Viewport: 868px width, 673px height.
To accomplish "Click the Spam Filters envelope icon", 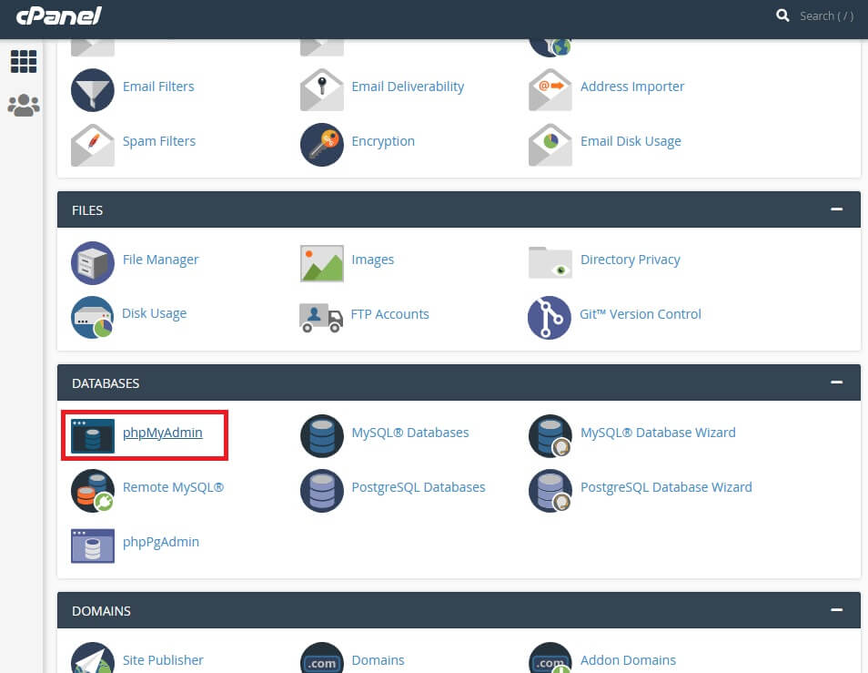I will 93,145.
